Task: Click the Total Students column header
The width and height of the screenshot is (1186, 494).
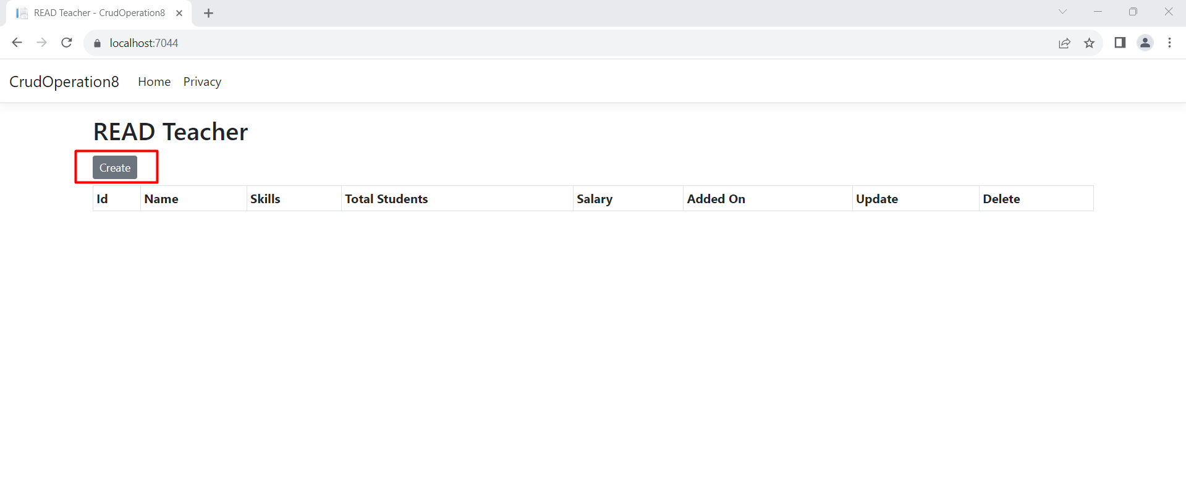Action: point(457,199)
